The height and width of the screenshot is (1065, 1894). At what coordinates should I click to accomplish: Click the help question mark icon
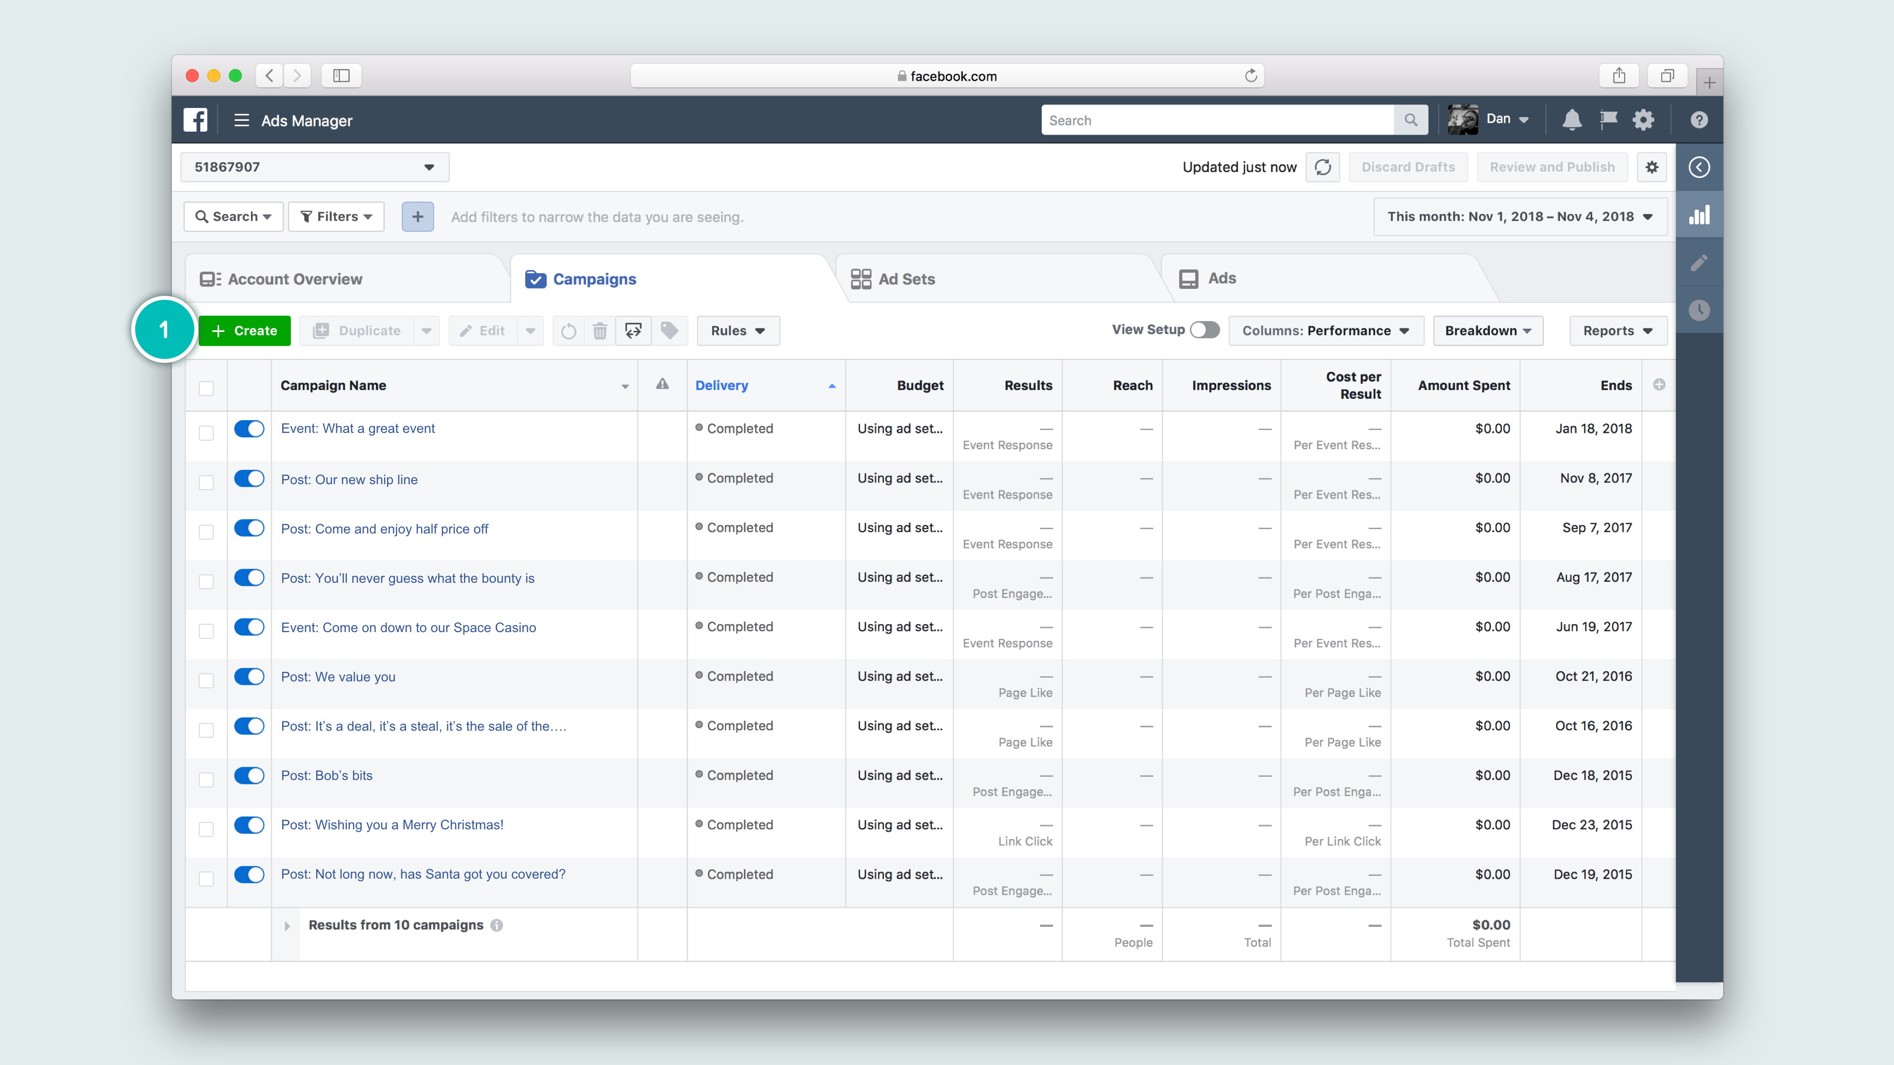pyautogui.click(x=1698, y=120)
